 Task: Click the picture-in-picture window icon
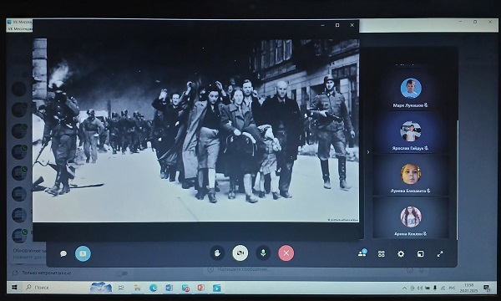[x=421, y=254]
